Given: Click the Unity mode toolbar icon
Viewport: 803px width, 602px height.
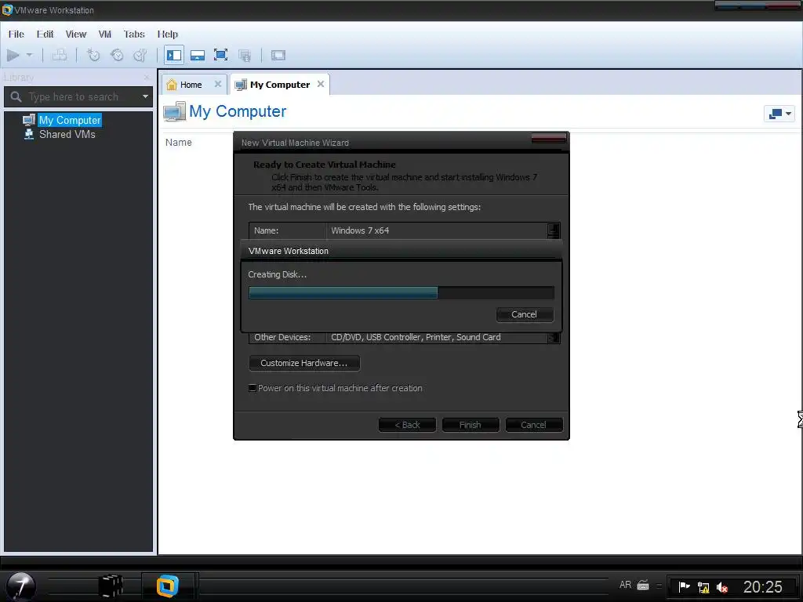Looking at the screenshot, I should (x=245, y=56).
